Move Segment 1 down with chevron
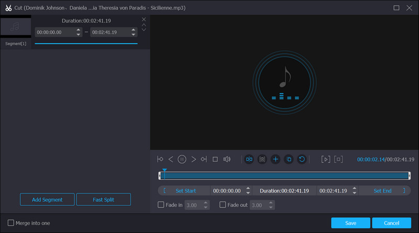Screen dimensions: 419x233 click(x=144, y=30)
